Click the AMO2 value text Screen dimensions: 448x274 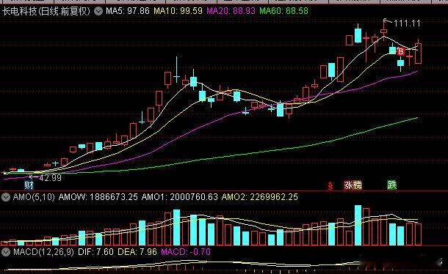[x=260, y=197]
